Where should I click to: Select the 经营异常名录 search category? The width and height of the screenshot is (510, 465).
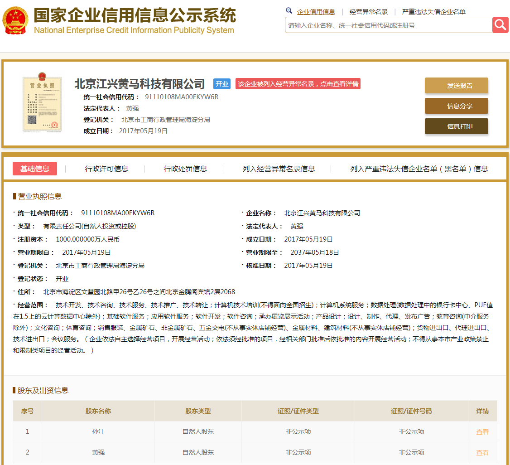368,12
